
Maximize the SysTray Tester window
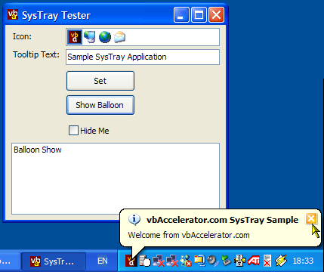pyautogui.click(x=199, y=15)
